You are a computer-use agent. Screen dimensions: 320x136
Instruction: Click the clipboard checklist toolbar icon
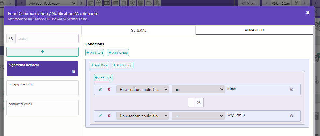[124, 3]
